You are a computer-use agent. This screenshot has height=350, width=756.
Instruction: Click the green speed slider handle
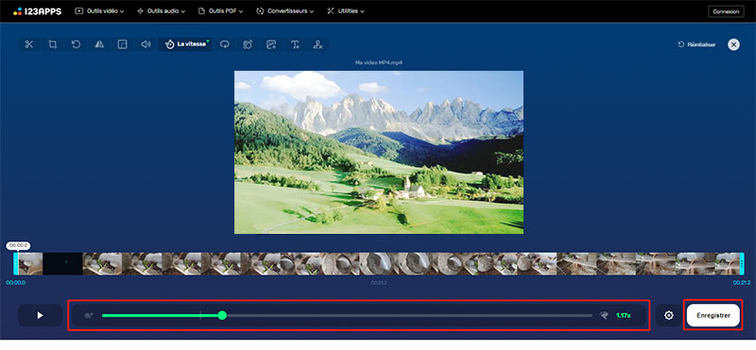click(222, 315)
